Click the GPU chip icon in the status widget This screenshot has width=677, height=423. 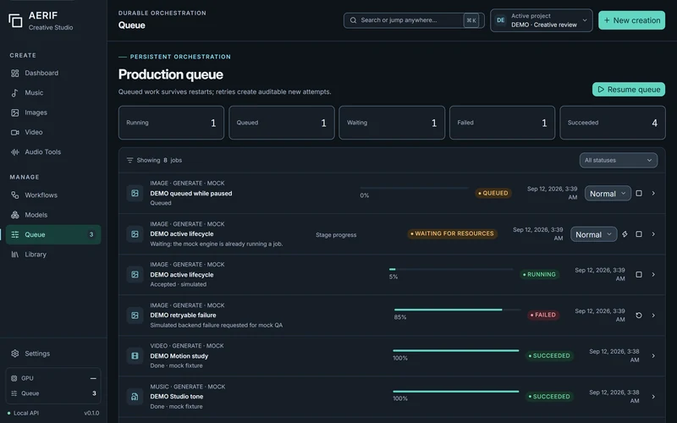tap(14, 378)
